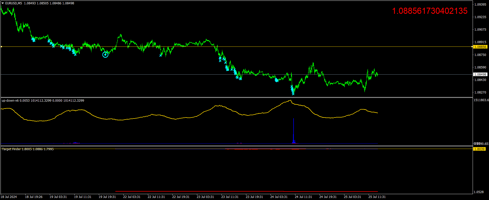Select the circled cyan target marker
489x200 pixels.
pos(105,54)
